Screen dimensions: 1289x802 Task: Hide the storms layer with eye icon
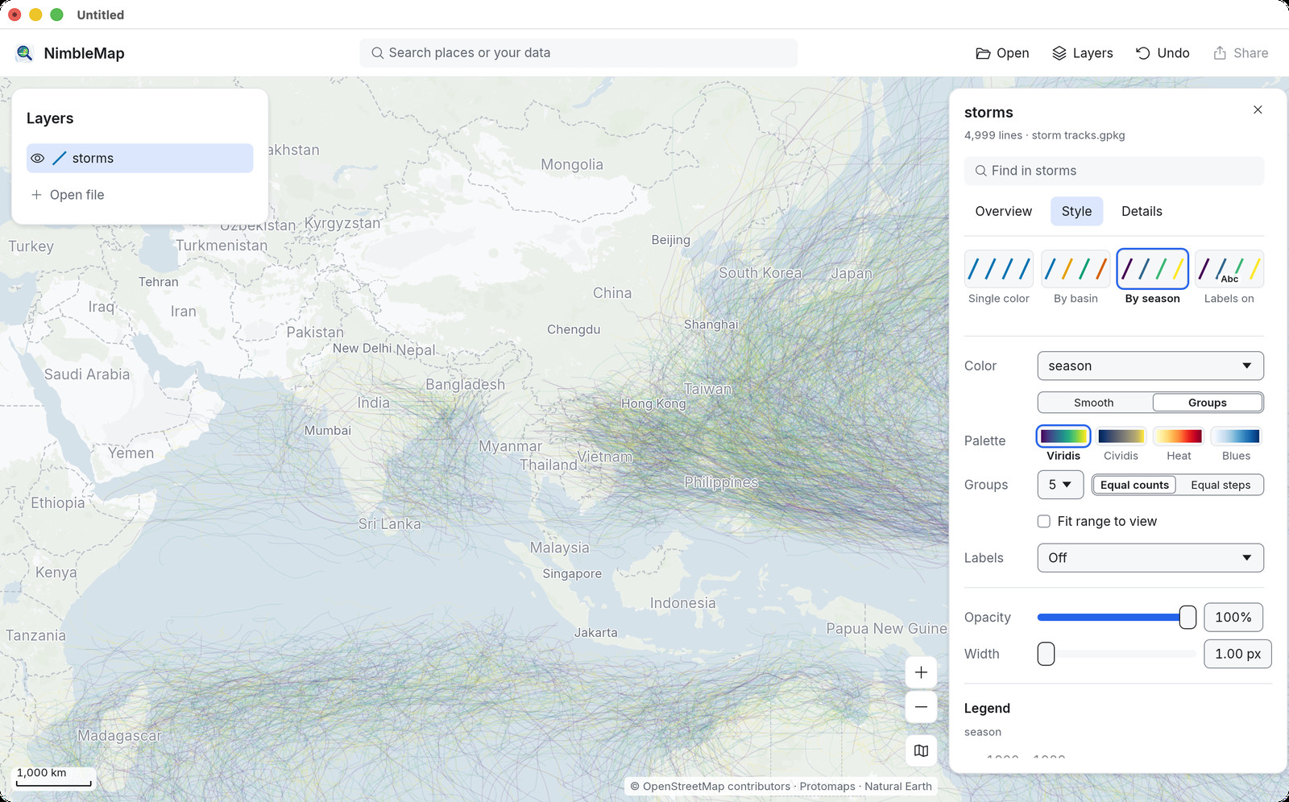point(37,159)
